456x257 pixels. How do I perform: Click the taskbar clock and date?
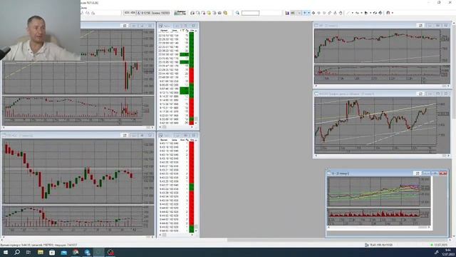coord(448,252)
